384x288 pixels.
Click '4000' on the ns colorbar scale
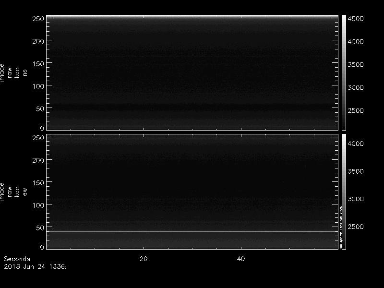[x=356, y=42]
